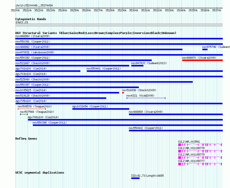Viewport: 230px width, 188px height.
Task: Click the short blue nsv947833 bar
Action: pyautogui.click(x=137, y=66)
